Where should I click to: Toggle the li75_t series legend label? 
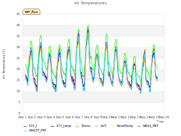pos(33,126)
